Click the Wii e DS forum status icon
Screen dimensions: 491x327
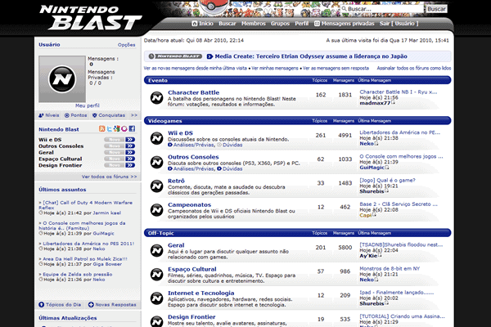point(156,138)
